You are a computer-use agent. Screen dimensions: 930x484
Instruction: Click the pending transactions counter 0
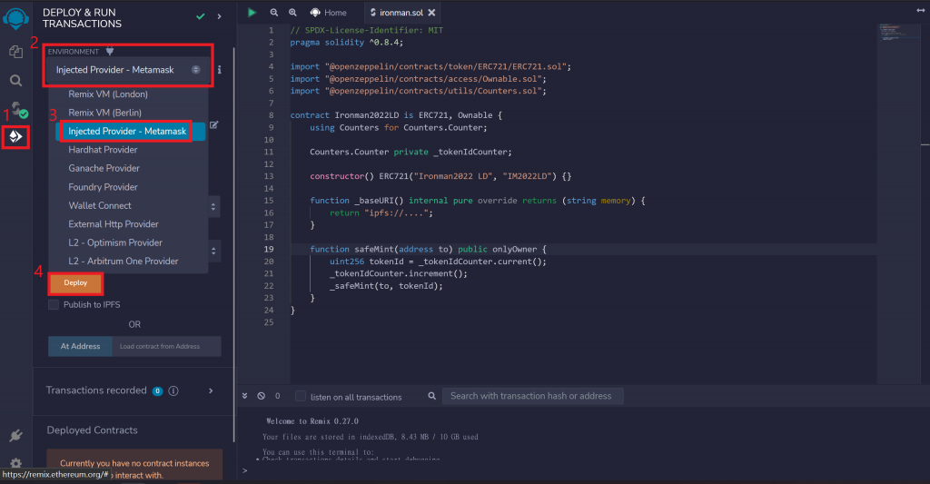point(278,396)
